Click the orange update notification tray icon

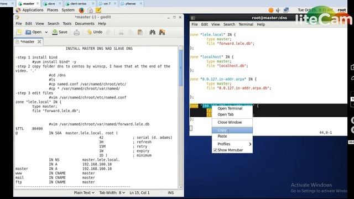tap(271, 10)
